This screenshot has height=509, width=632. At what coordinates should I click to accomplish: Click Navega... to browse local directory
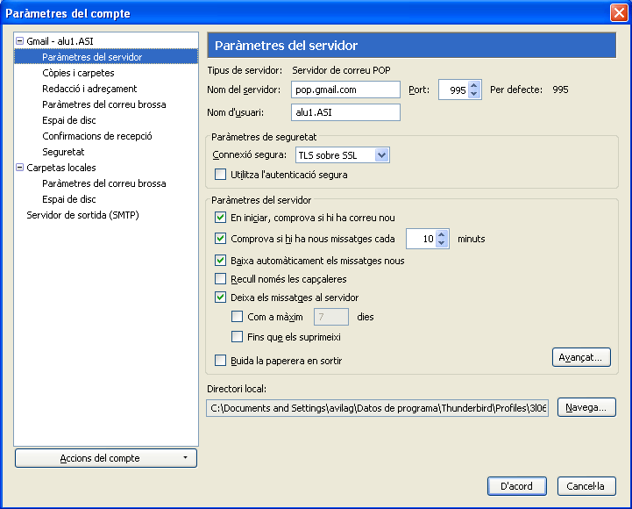tap(586, 408)
